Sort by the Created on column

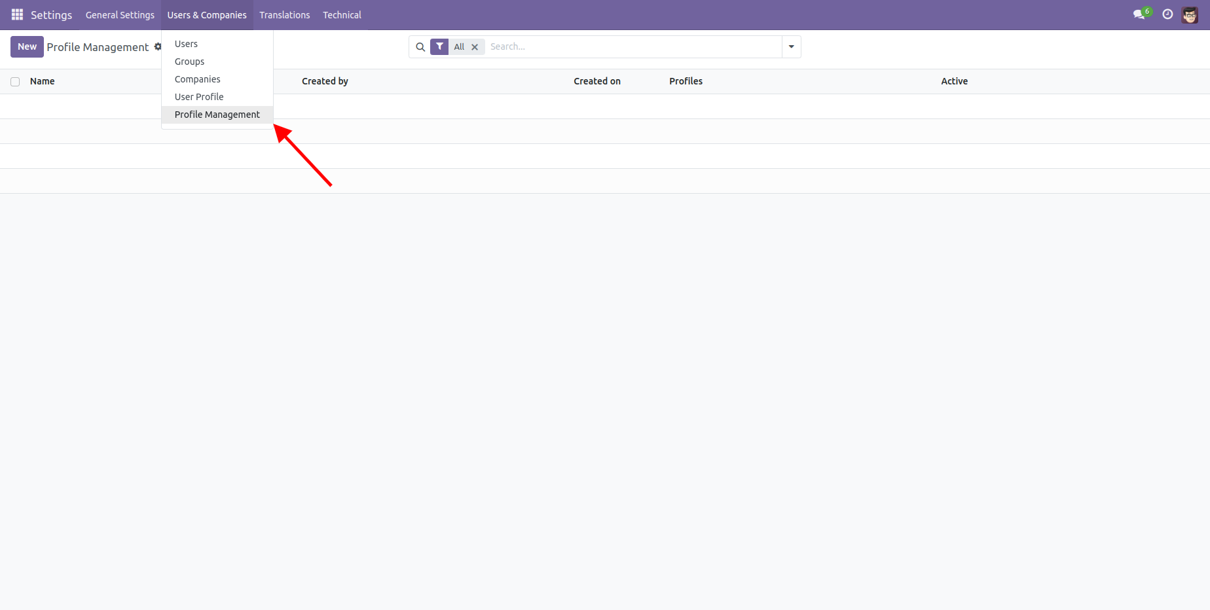(x=596, y=81)
